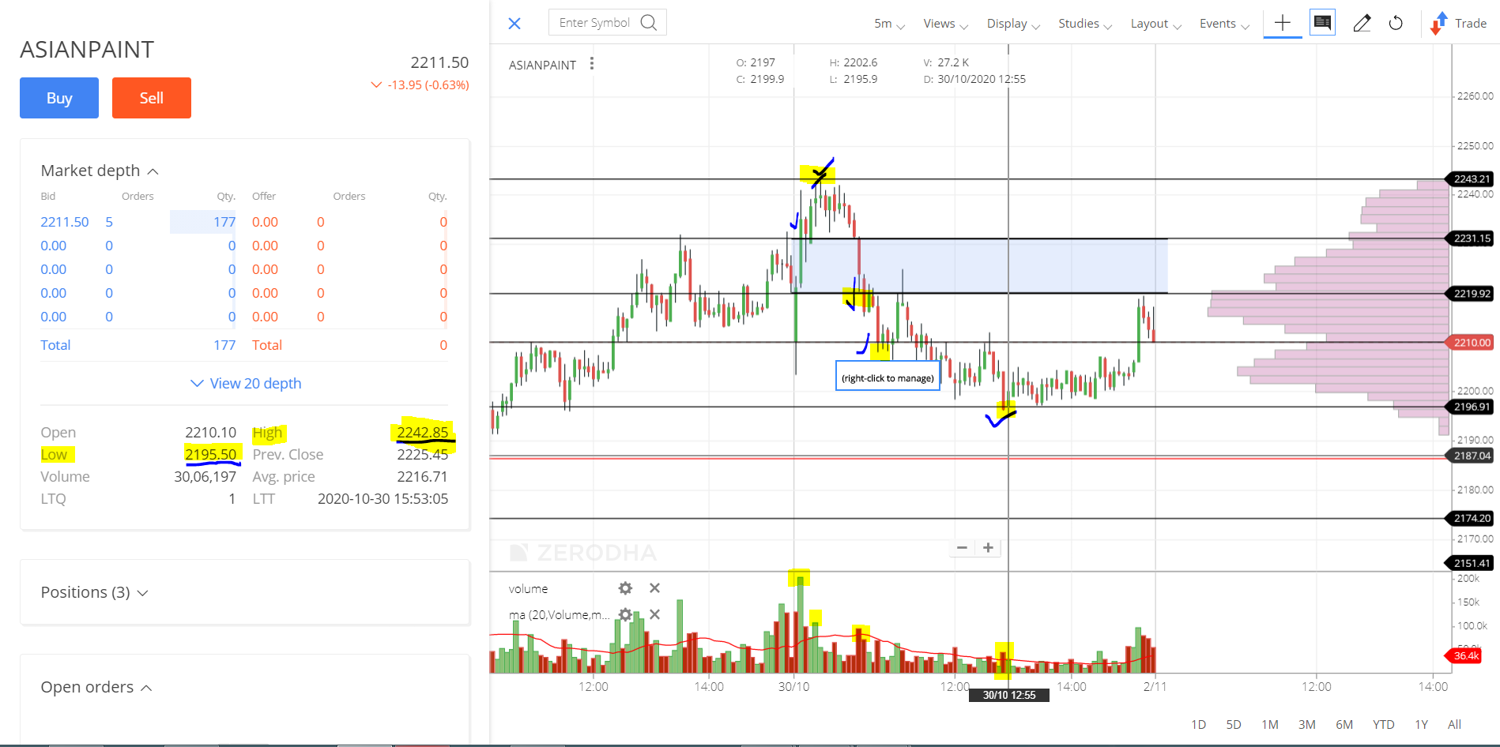Select the 5D range tab
Image resolution: width=1500 pixels, height=747 pixels.
point(1234,724)
